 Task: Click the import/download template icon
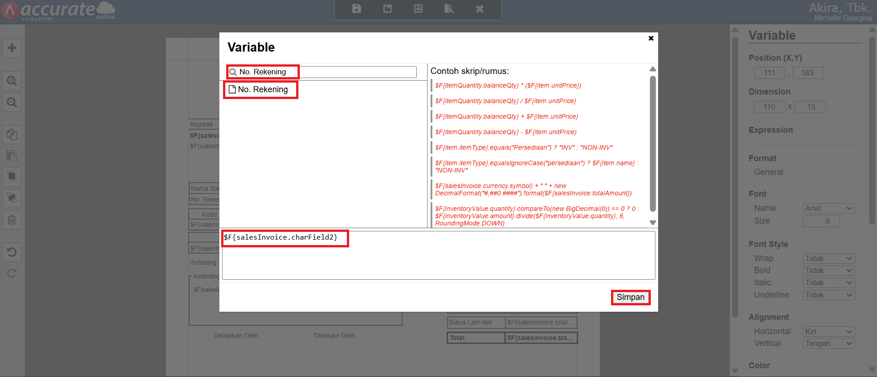point(418,9)
